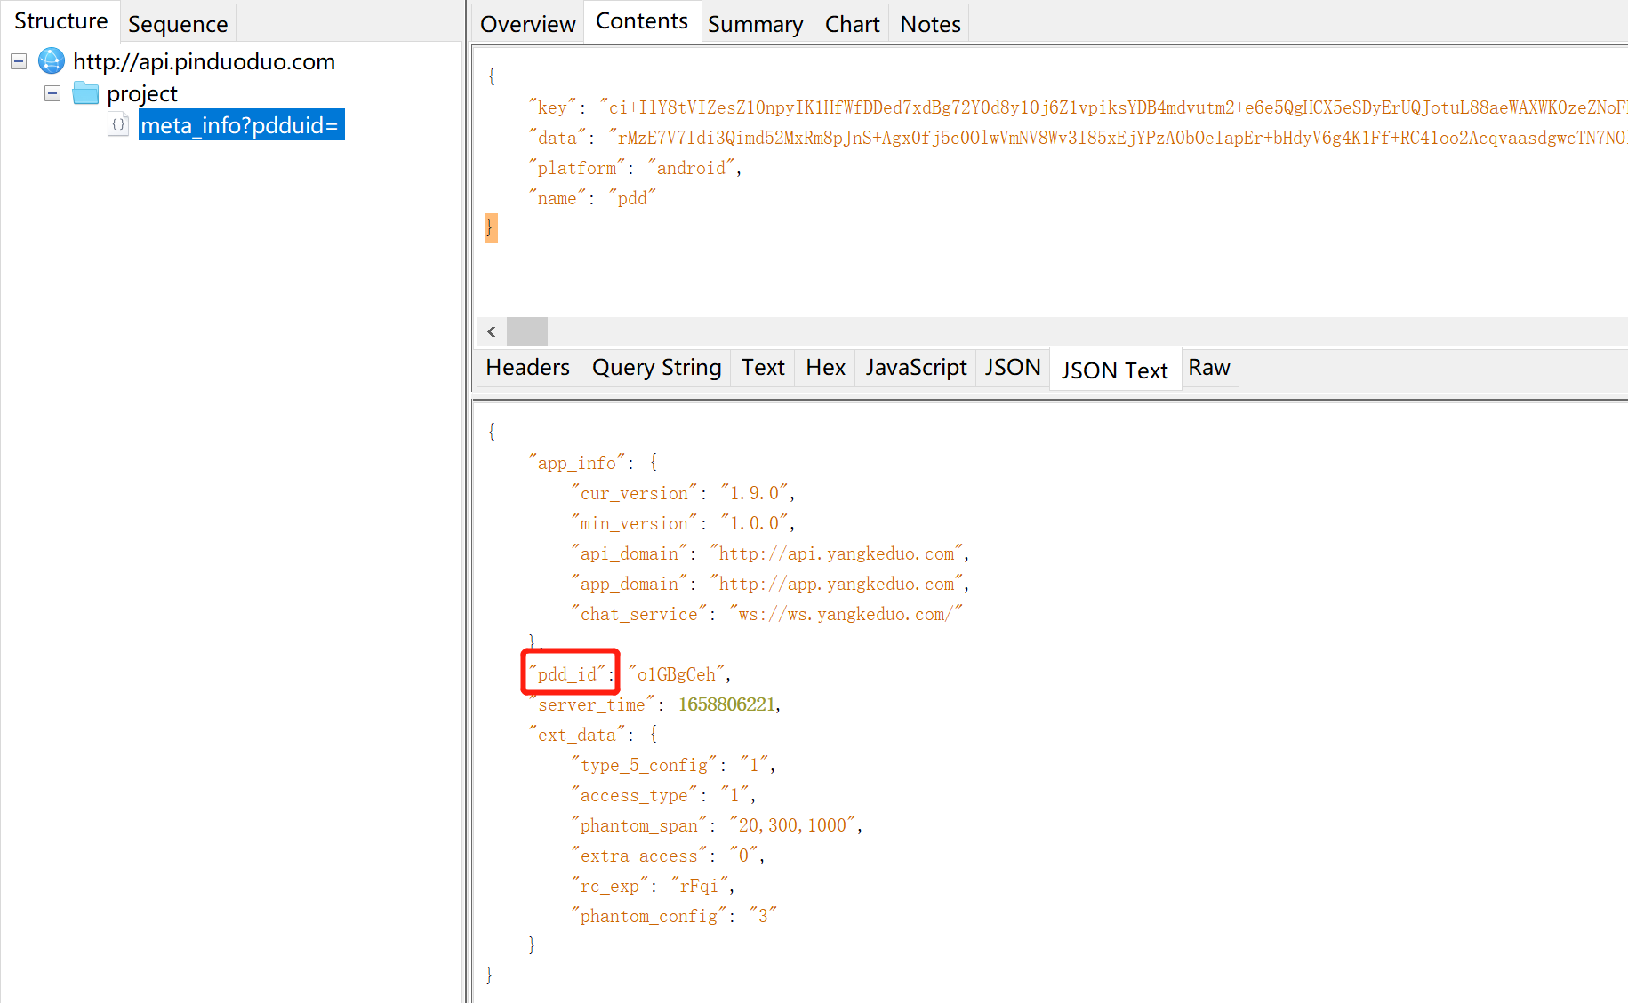Open the Overview tab
Image resolution: width=1628 pixels, height=1003 pixels.
(x=527, y=24)
